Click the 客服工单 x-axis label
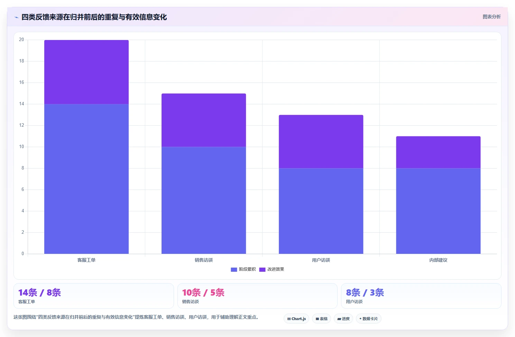The height and width of the screenshot is (337, 515). click(86, 260)
